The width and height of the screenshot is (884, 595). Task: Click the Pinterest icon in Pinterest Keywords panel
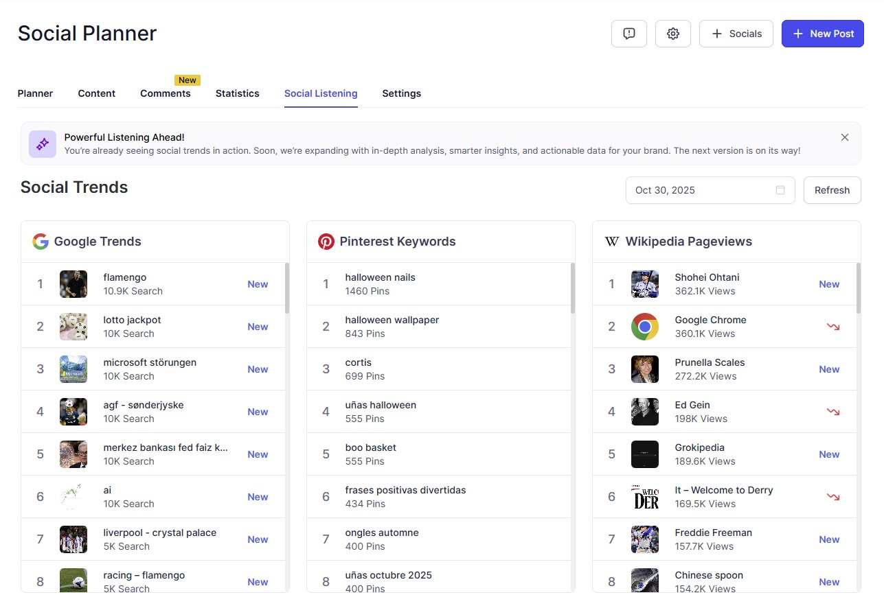click(x=326, y=241)
